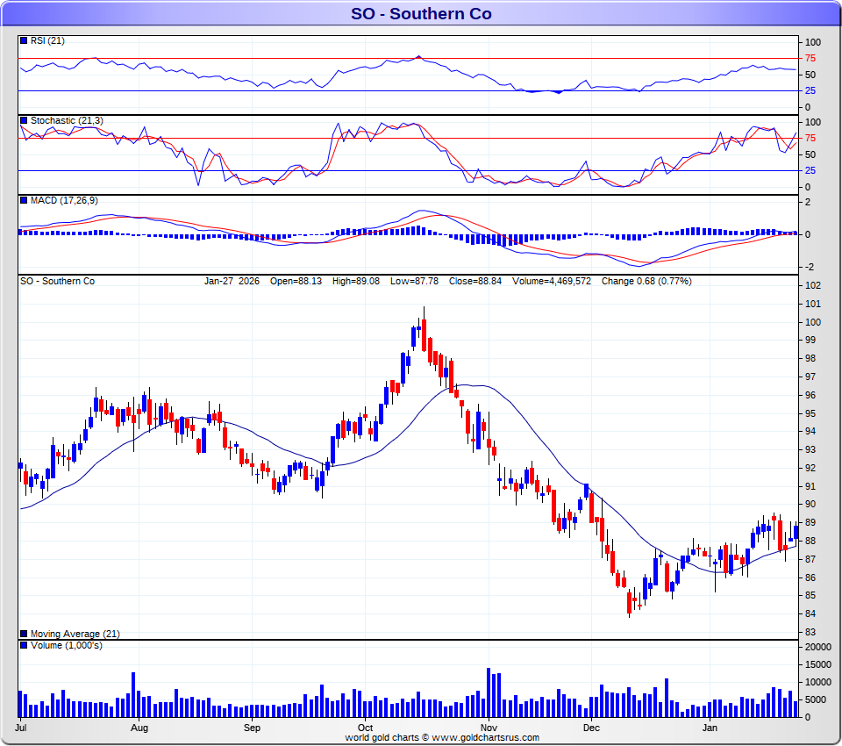Click the Jan label on time axis
842x746 pixels.
click(710, 728)
